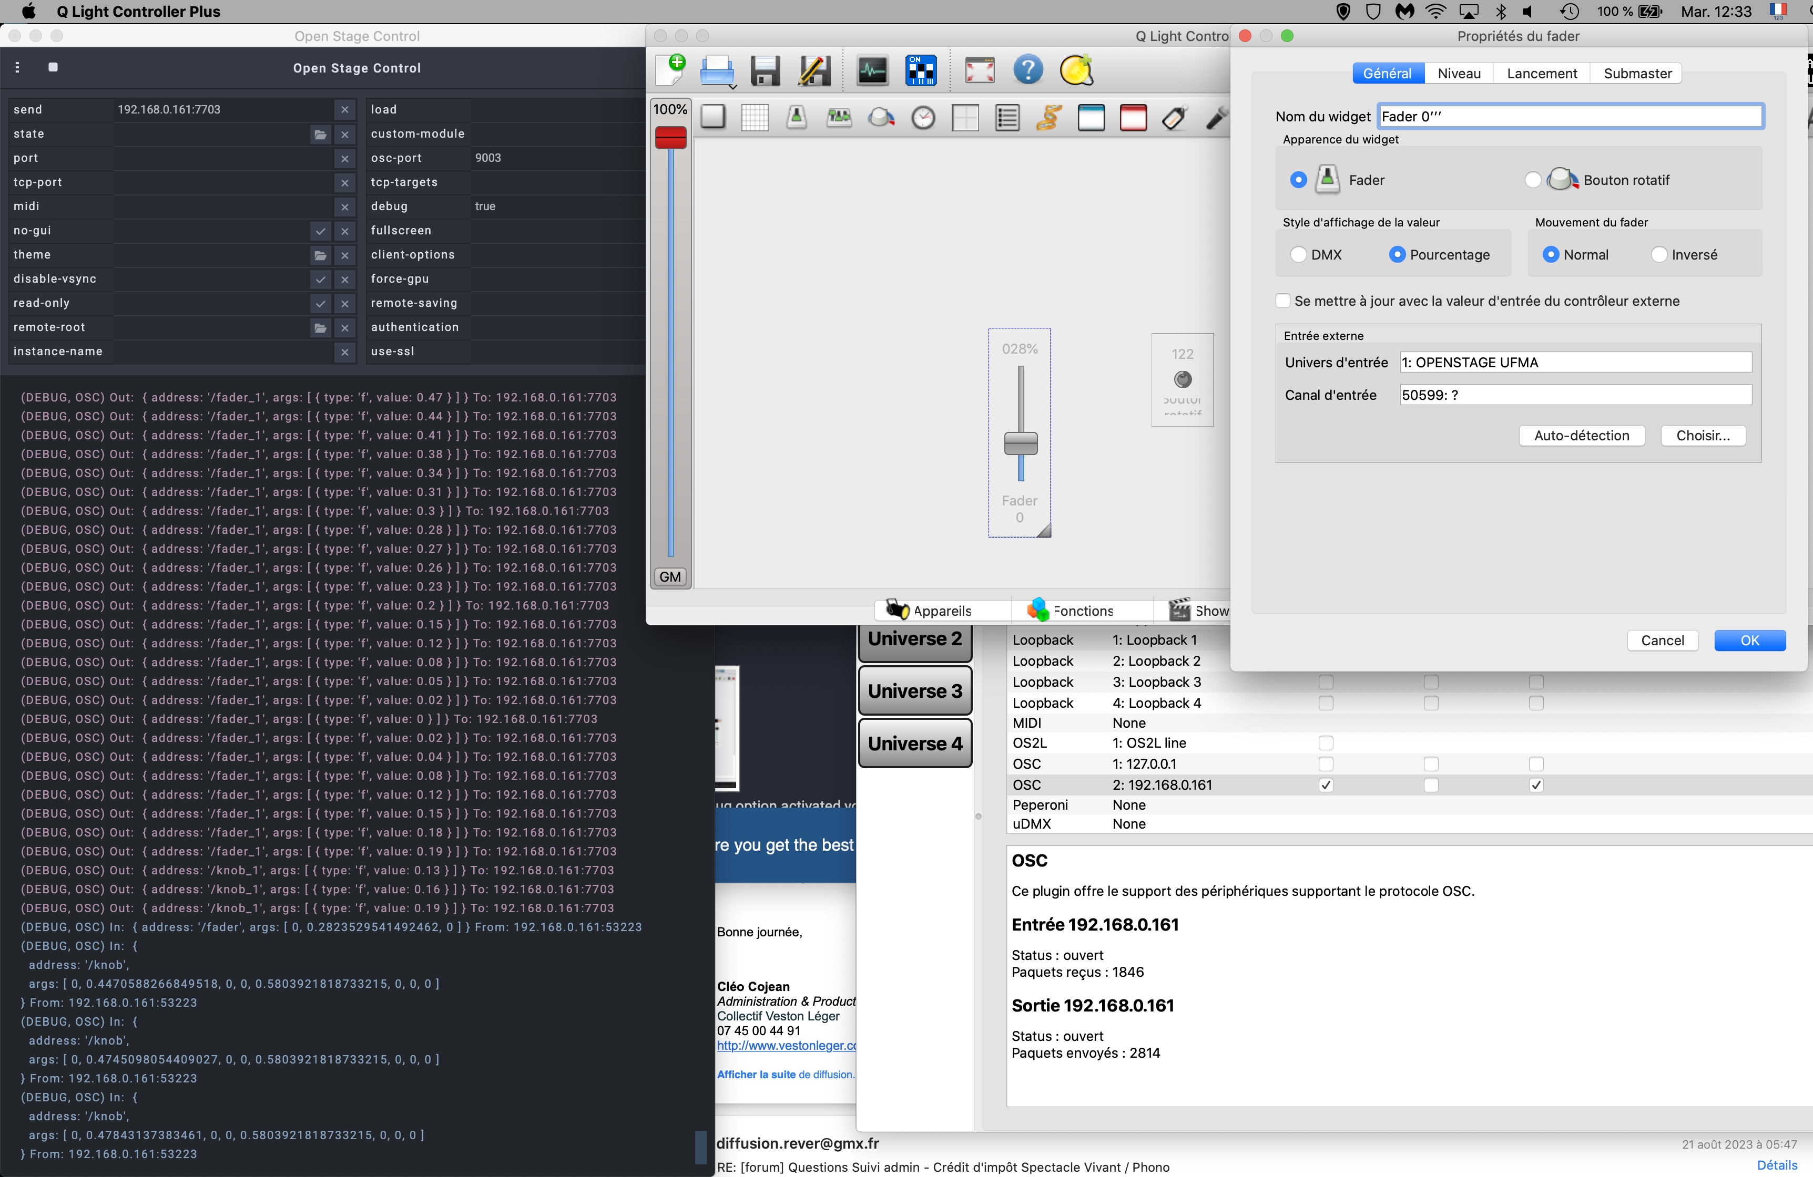The height and width of the screenshot is (1177, 1813).
Task: Toggle the disable-vsync checkmark
Action: coord(321,280)
